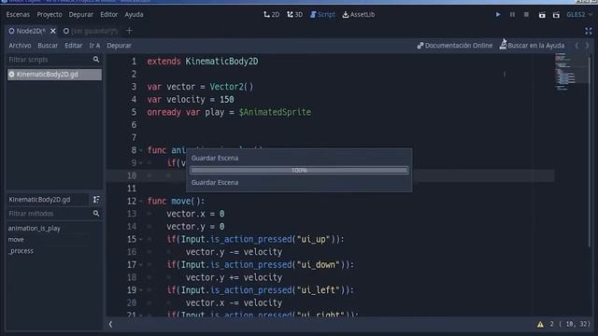Switch to the 3D workspace

[x=294, y=15]
